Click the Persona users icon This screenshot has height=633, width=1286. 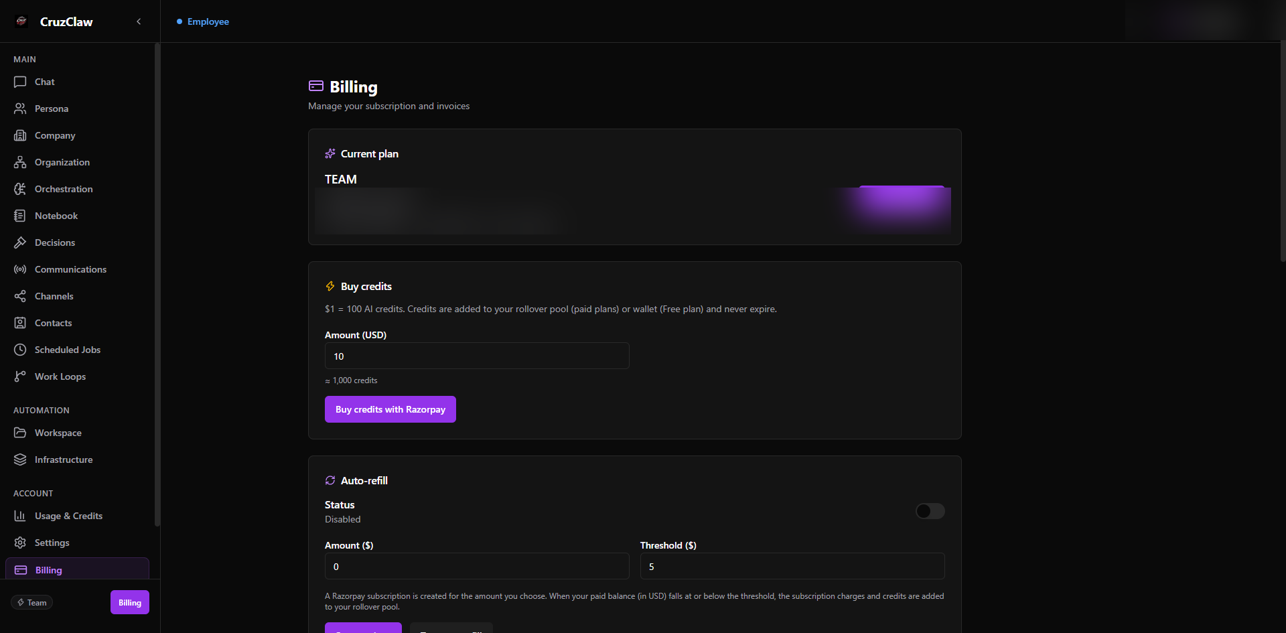20,109
